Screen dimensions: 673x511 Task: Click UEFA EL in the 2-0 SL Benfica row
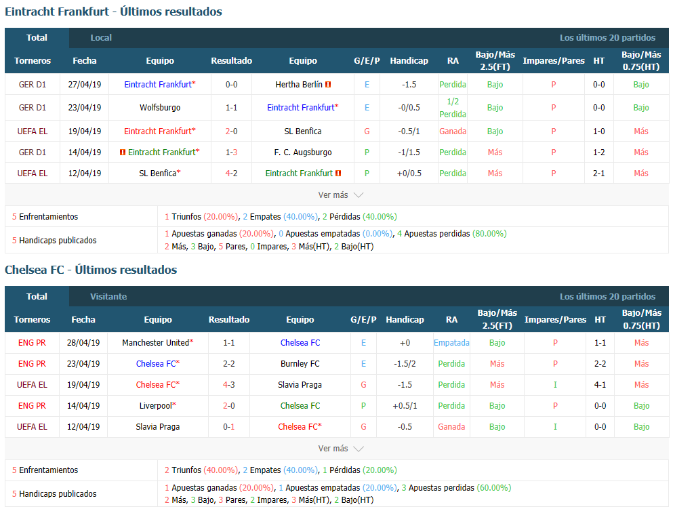click(x=32, y=131)
